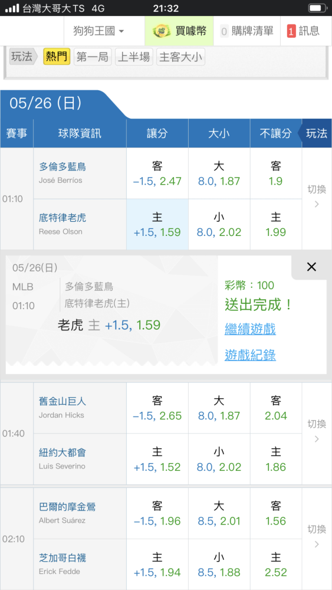The image size is (332, 590).
Task: Pick White Sox 主 +1.5, 1.94 spread
Action: [x=157, y=565]
